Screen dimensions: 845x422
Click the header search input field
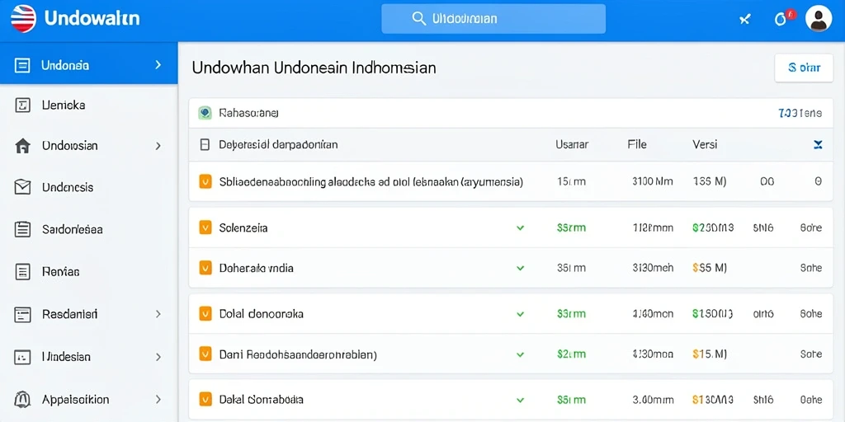tap(493, 19)
